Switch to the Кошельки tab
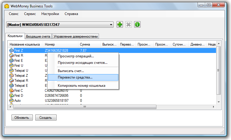231x140 pixels. pos(15,36)
